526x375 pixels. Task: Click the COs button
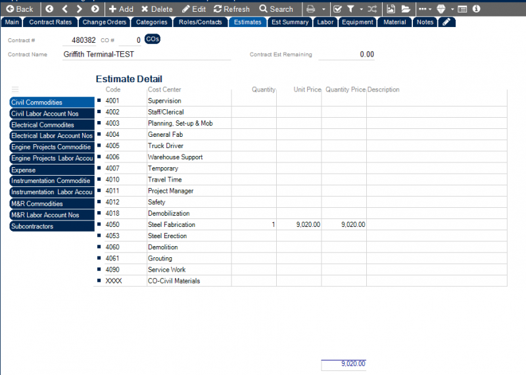point(153,39)
